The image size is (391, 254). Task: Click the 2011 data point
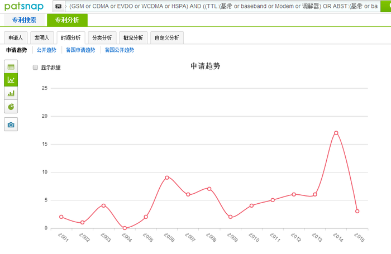tap(273, 200)
